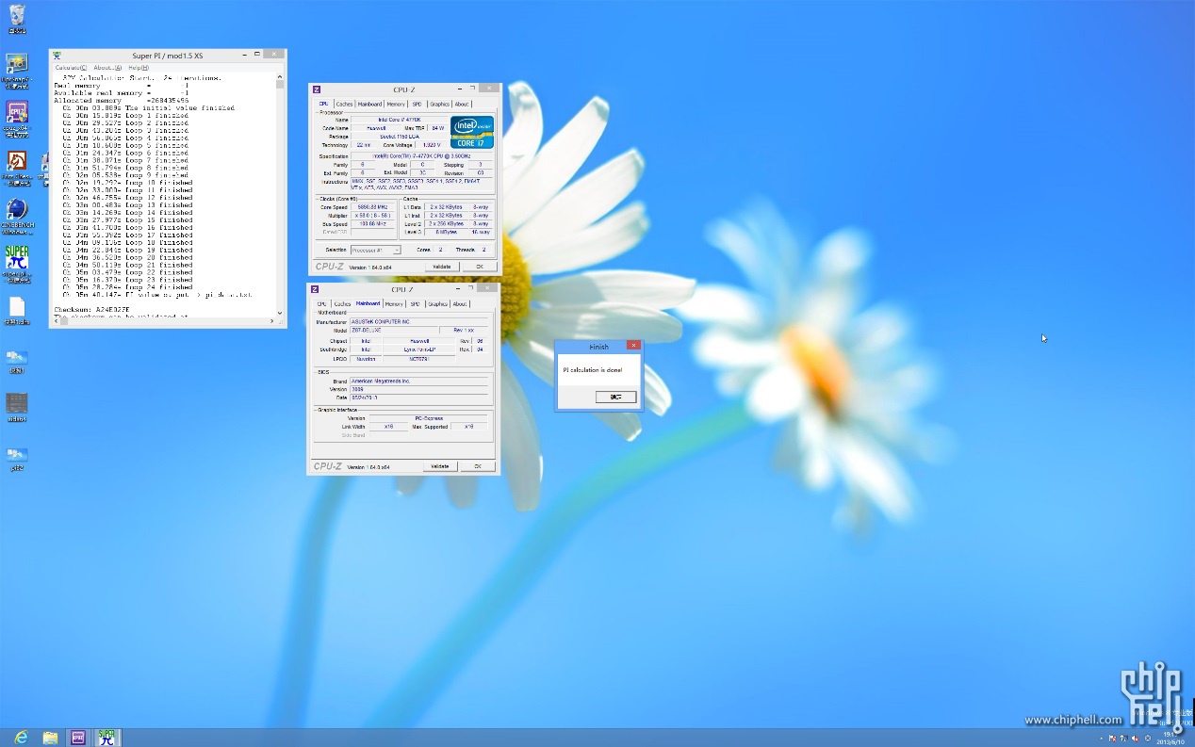1195x747 pixels.
Task: Confirm the Finish dialog with its OK button
Action: [616, 397]
